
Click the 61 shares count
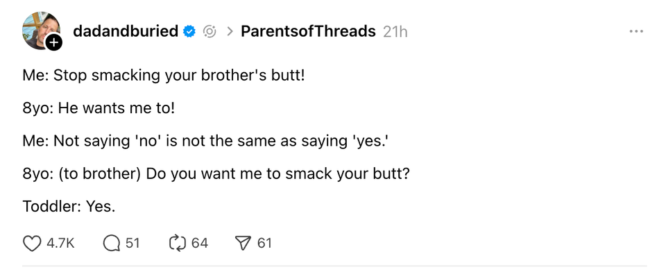(264, 243)
